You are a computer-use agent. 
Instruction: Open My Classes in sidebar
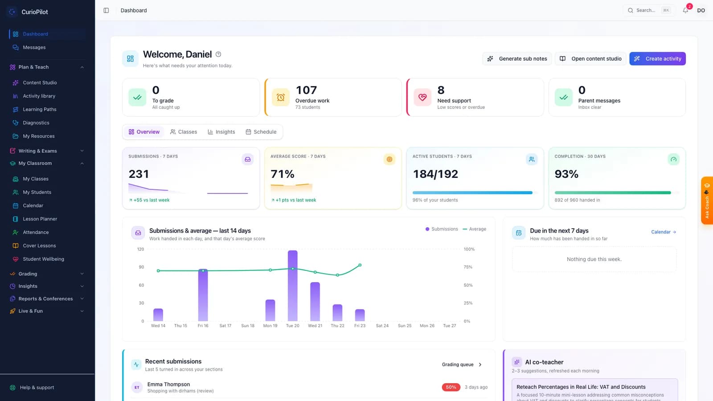pos(47,179)
